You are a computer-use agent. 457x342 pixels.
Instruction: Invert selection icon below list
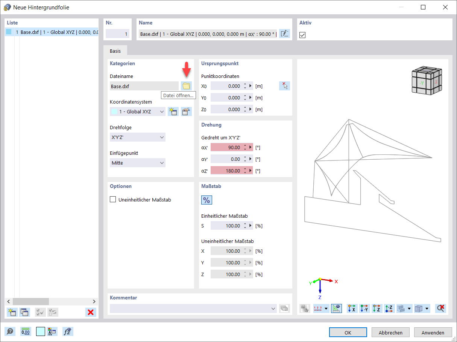pos(53,312)
